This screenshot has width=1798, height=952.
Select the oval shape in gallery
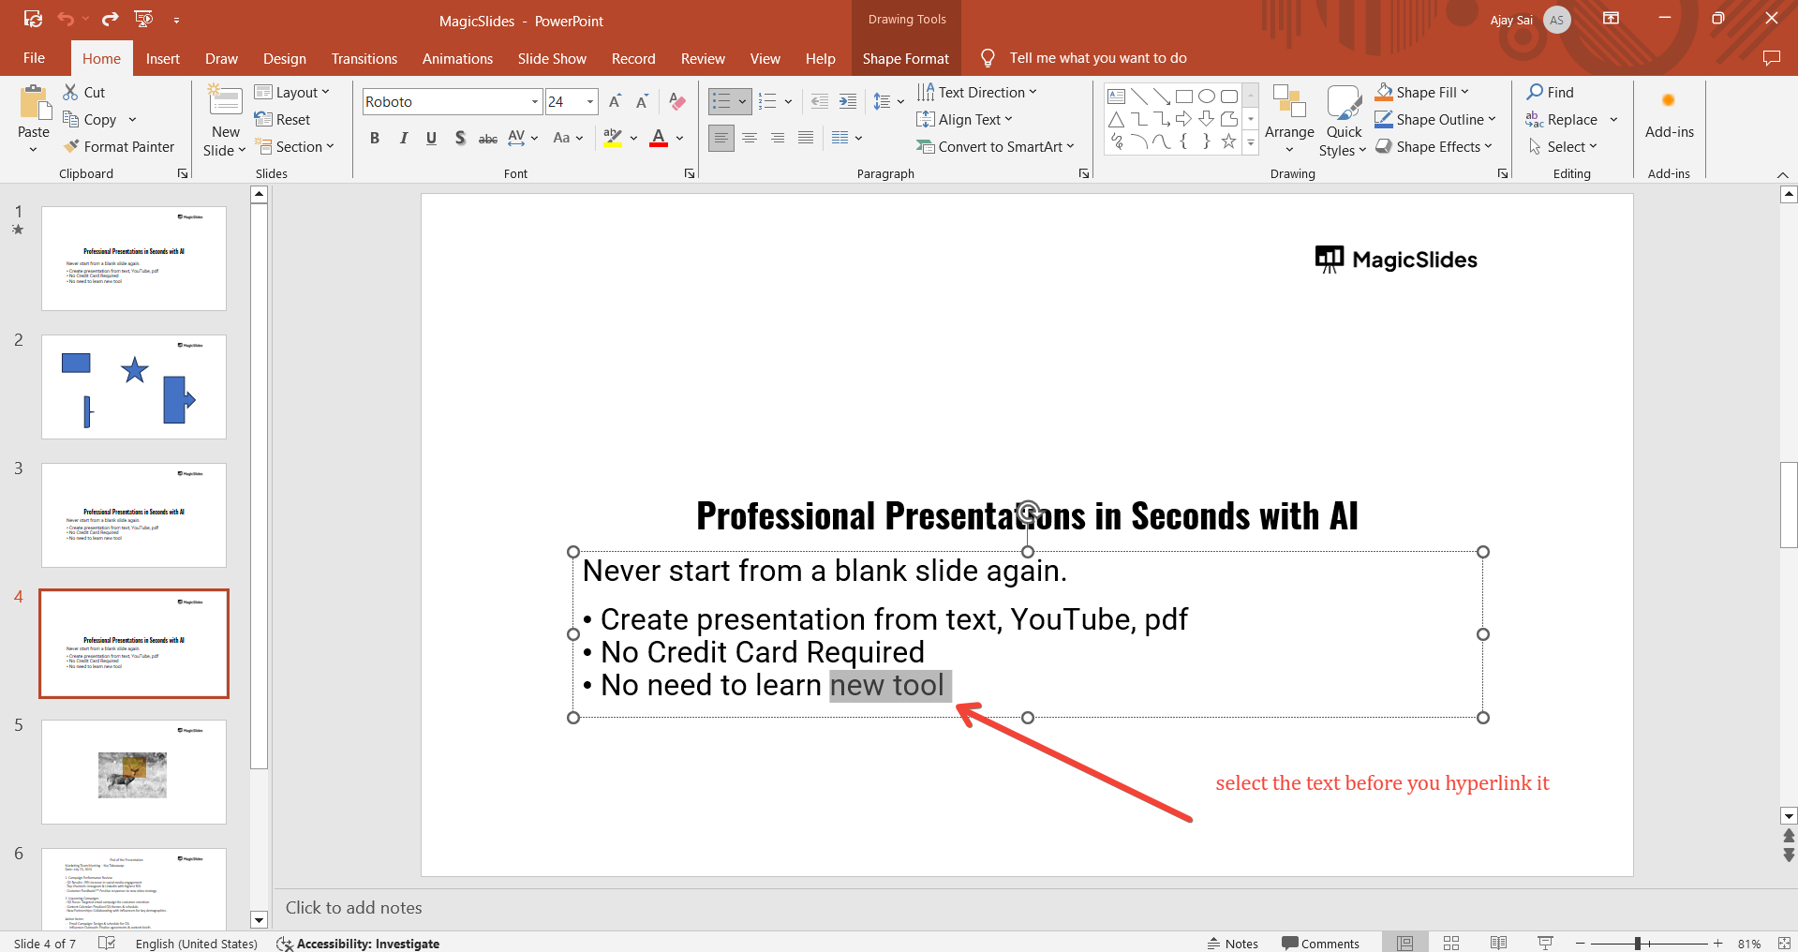1207,96
